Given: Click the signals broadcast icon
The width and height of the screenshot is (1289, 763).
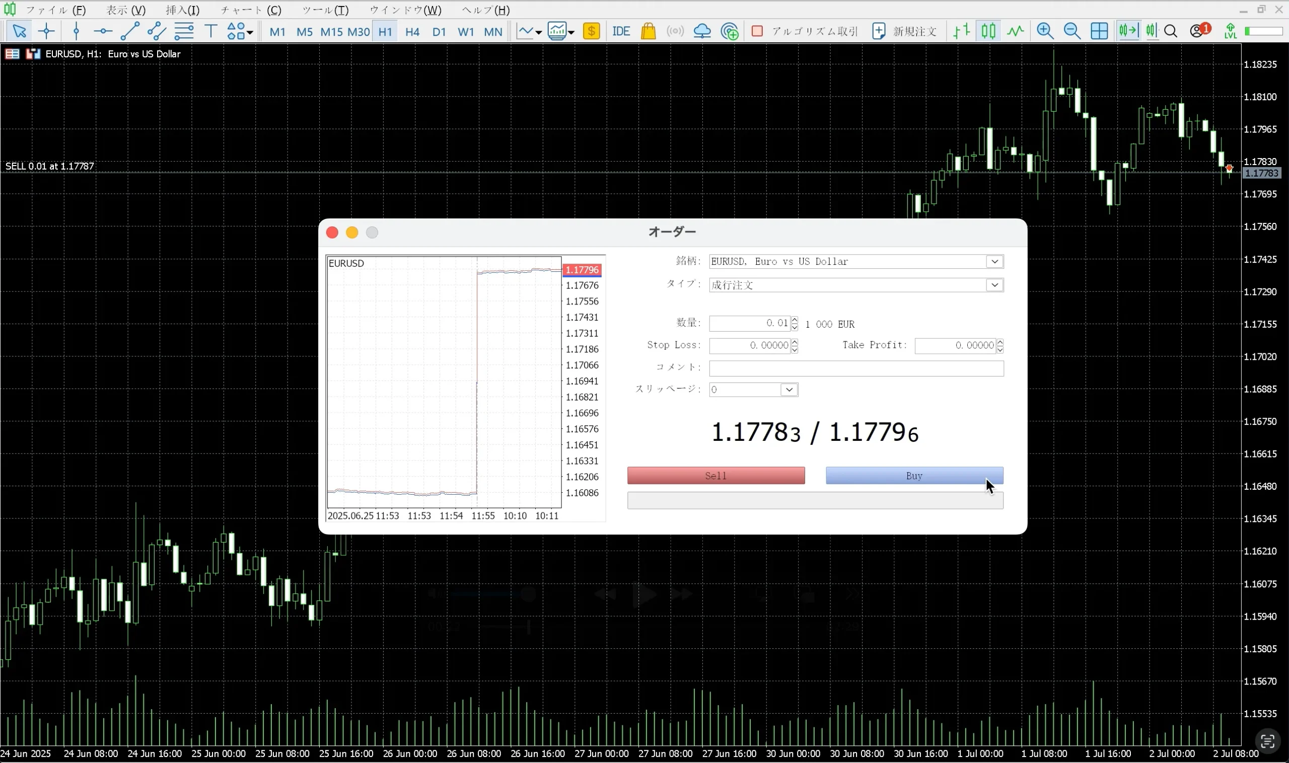Looking at the screenshot, I should [675, 31].
